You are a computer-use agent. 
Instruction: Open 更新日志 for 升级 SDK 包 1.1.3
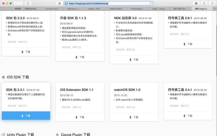point(77,47)
